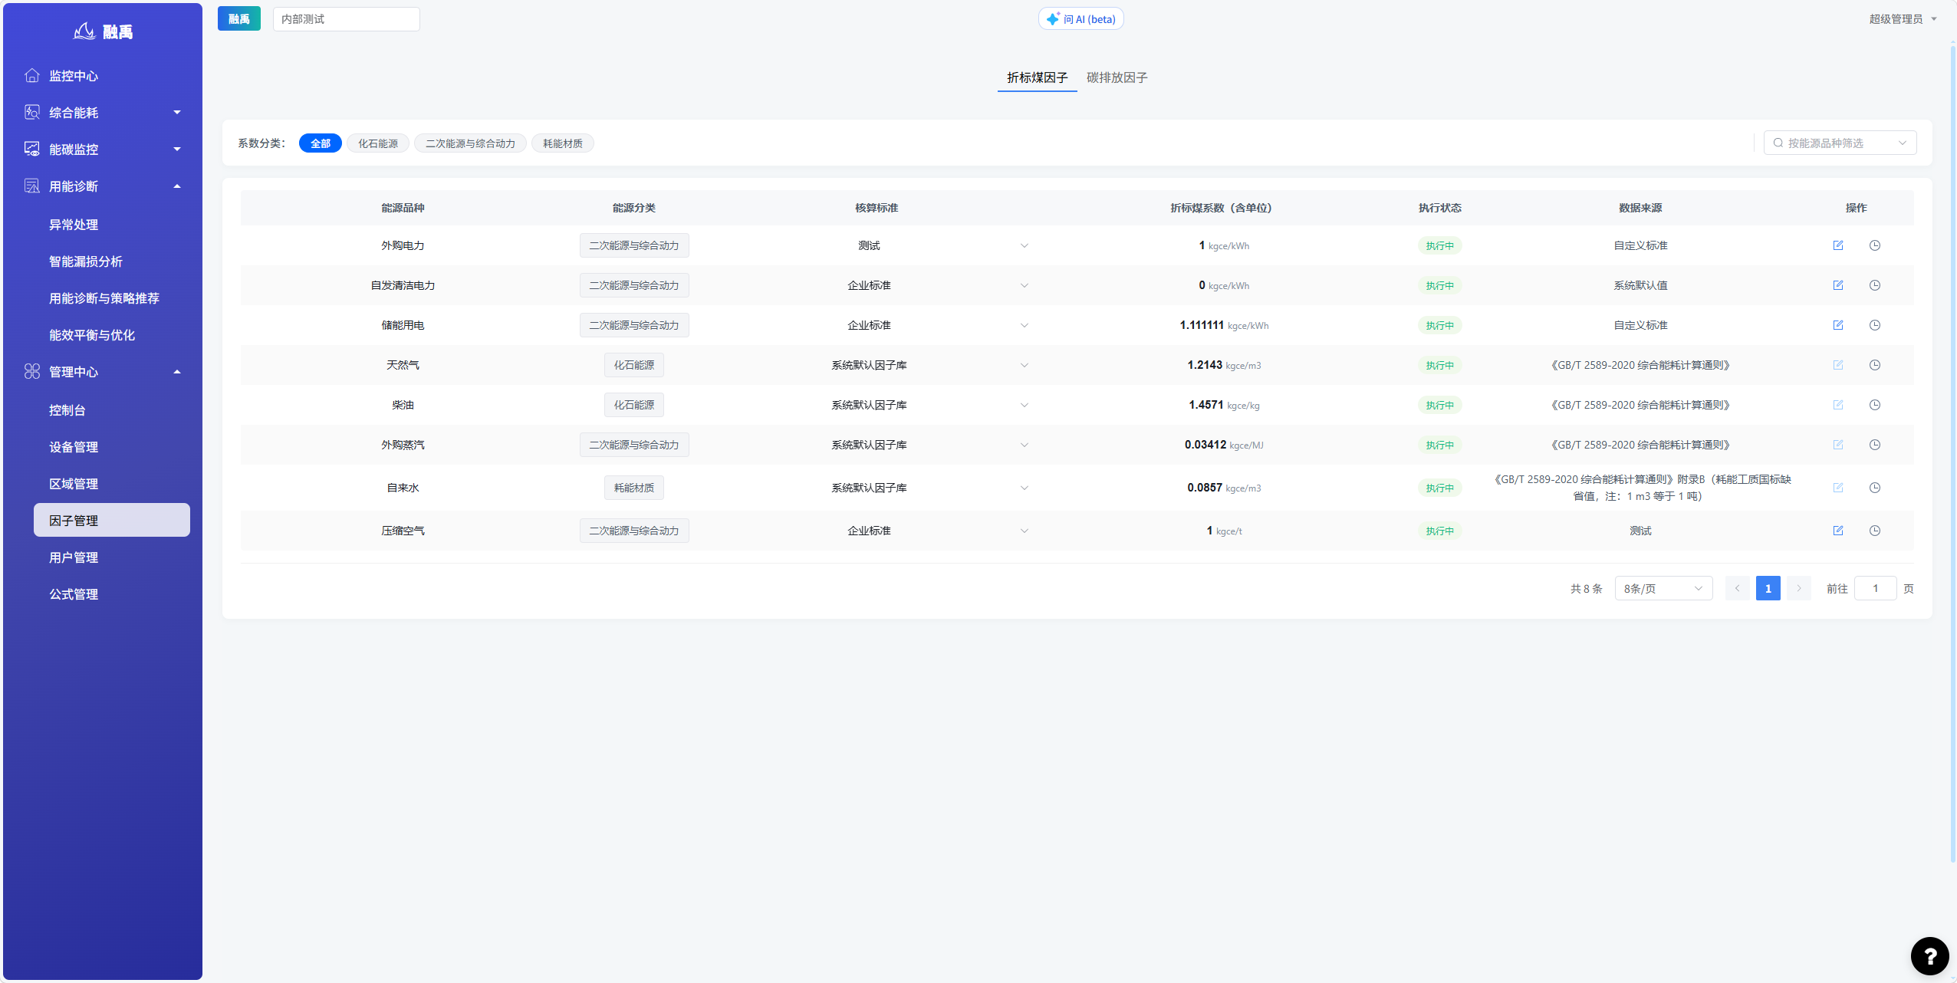Open 核算标准 dropdown for 柴油
The width and height of the screenshot is (1957, 983).
1024,405
